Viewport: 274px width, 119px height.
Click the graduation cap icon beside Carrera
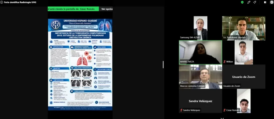tap(69, 42)
